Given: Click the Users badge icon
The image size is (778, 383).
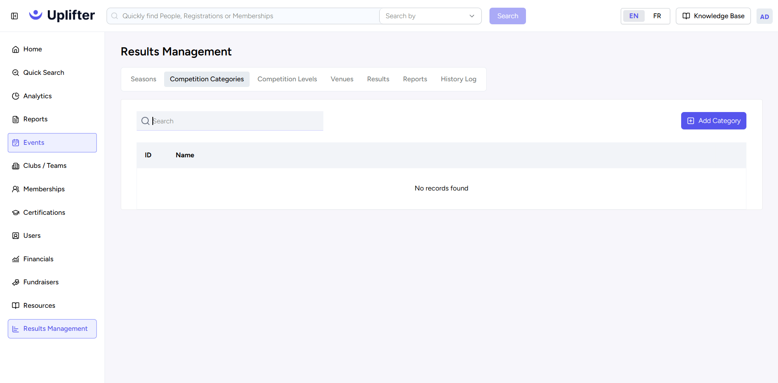Looking at the screenshot, I should [16, 236].
